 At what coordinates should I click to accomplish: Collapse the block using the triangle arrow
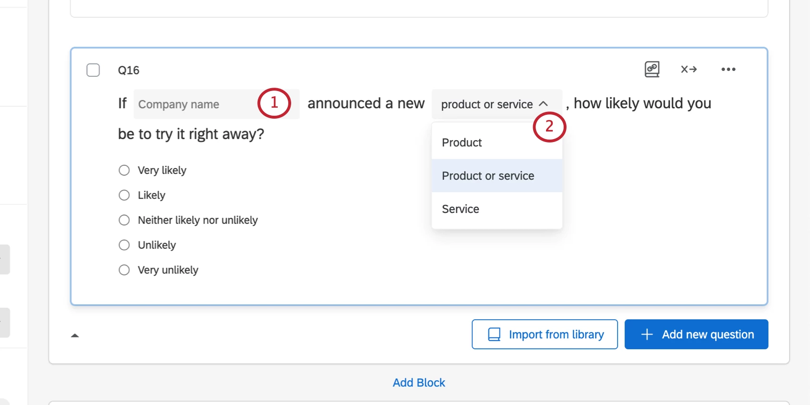pyautogui.click(x=75, y=335)
